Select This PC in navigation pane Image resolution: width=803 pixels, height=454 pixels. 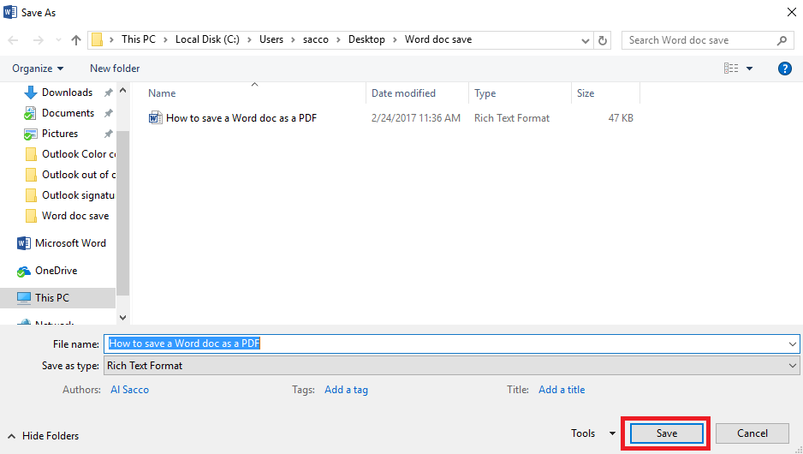[x=58, y=298]
